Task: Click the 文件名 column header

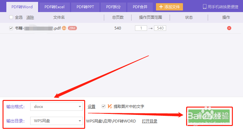Action: click(59, 17)
